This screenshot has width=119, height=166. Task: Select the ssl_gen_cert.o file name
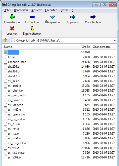[x=17, y=95]
